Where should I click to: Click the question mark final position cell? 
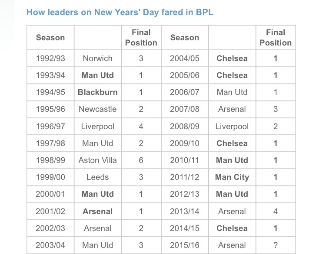276,245
